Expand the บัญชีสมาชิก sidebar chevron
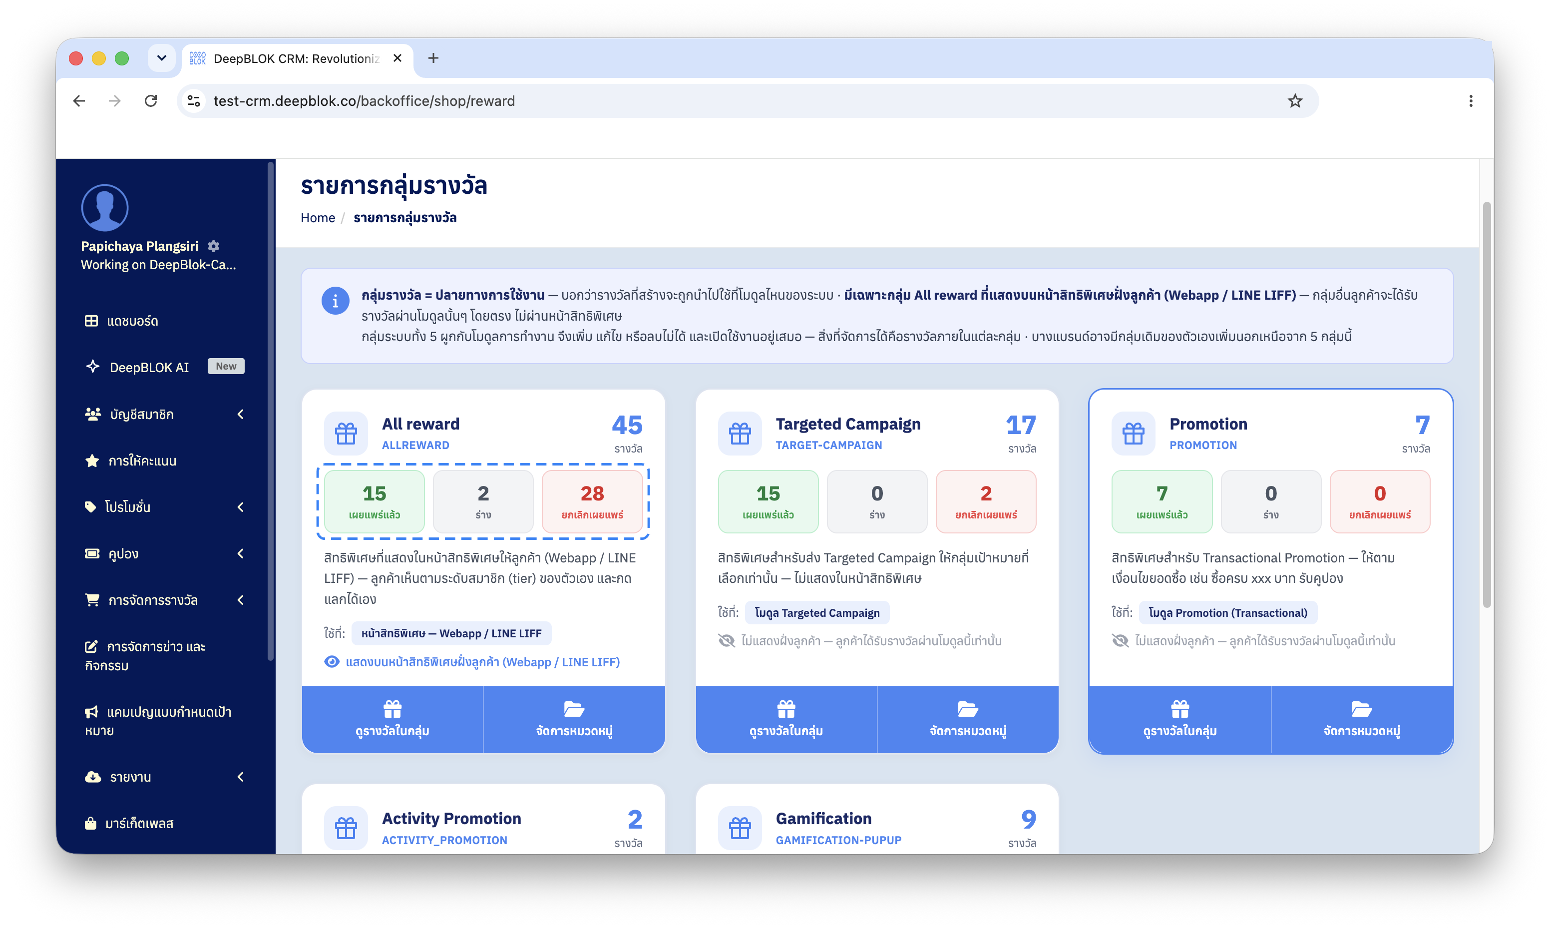The height and width of the screenshot is (928, 1550). pyautogui.click(x=241, y=414)
